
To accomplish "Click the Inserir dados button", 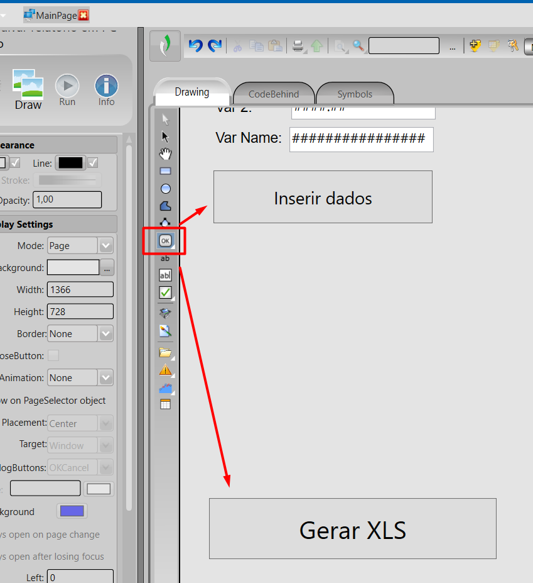I will click(323, 197).
